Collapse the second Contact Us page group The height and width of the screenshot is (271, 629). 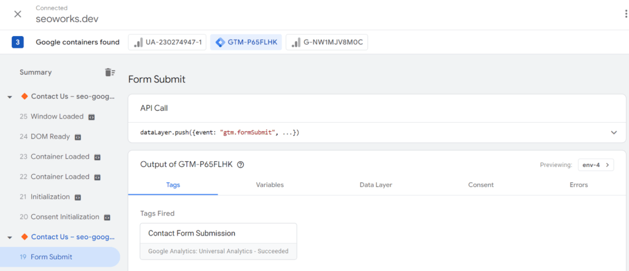pos(10,238)
